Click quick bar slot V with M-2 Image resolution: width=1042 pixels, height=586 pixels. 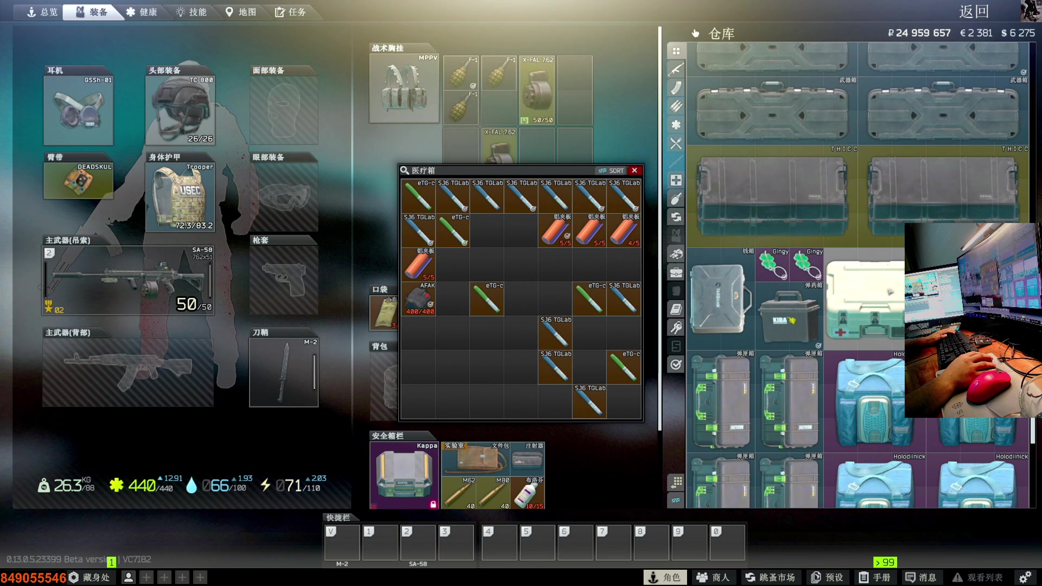(x=342, y=542)
